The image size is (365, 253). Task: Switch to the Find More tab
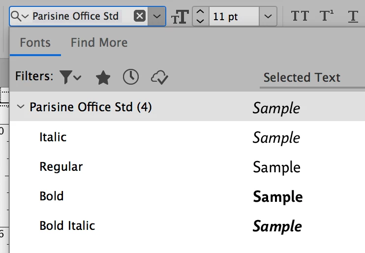[99, 43]
